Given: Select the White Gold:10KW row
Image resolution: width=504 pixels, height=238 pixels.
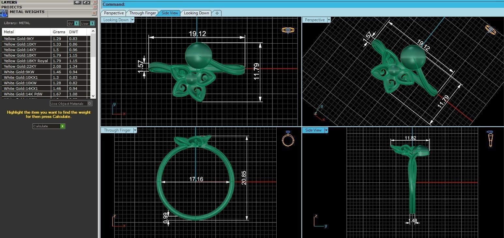Looking at the screenshot, I should click(x=46, y=83).
